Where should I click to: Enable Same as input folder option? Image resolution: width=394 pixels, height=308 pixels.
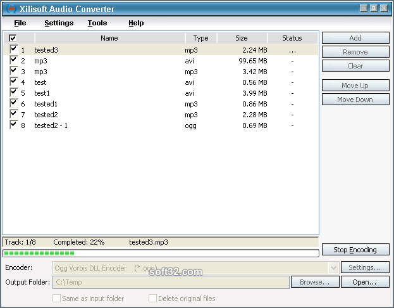(x=56, y=298)
